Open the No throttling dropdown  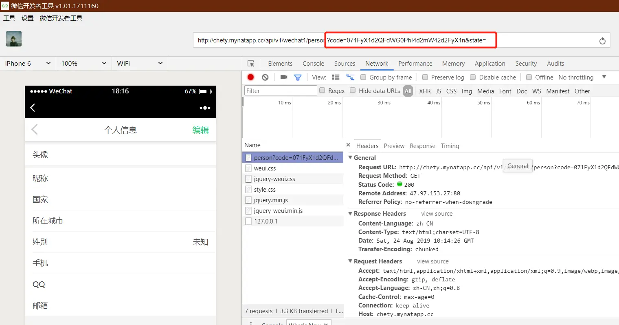coord(582,77)
